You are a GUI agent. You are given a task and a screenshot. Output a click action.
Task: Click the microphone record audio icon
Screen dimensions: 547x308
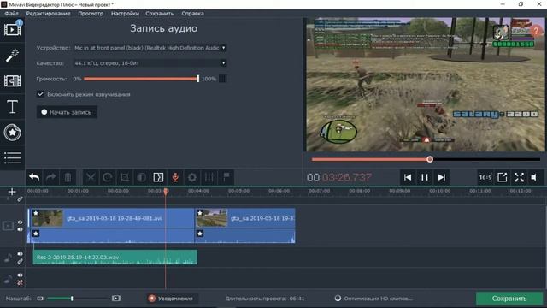point(175,177)
